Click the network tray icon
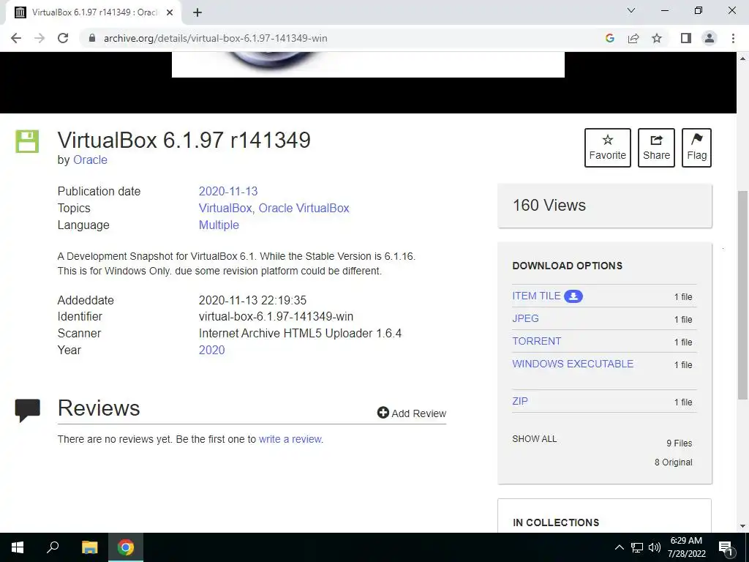 pos(637,547)
